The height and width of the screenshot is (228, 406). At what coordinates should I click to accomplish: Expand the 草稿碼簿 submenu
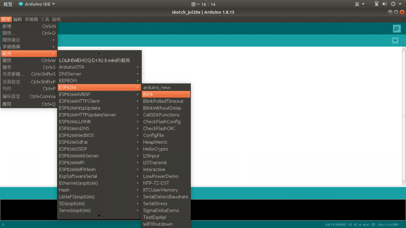click(29, 47)
